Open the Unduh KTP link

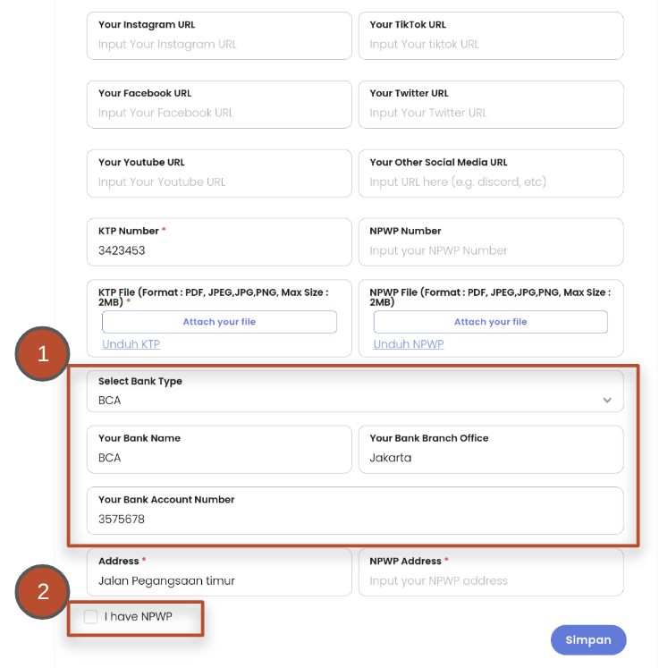(131, 344)
